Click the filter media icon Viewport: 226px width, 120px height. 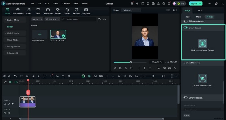click(x=99, y=19)
